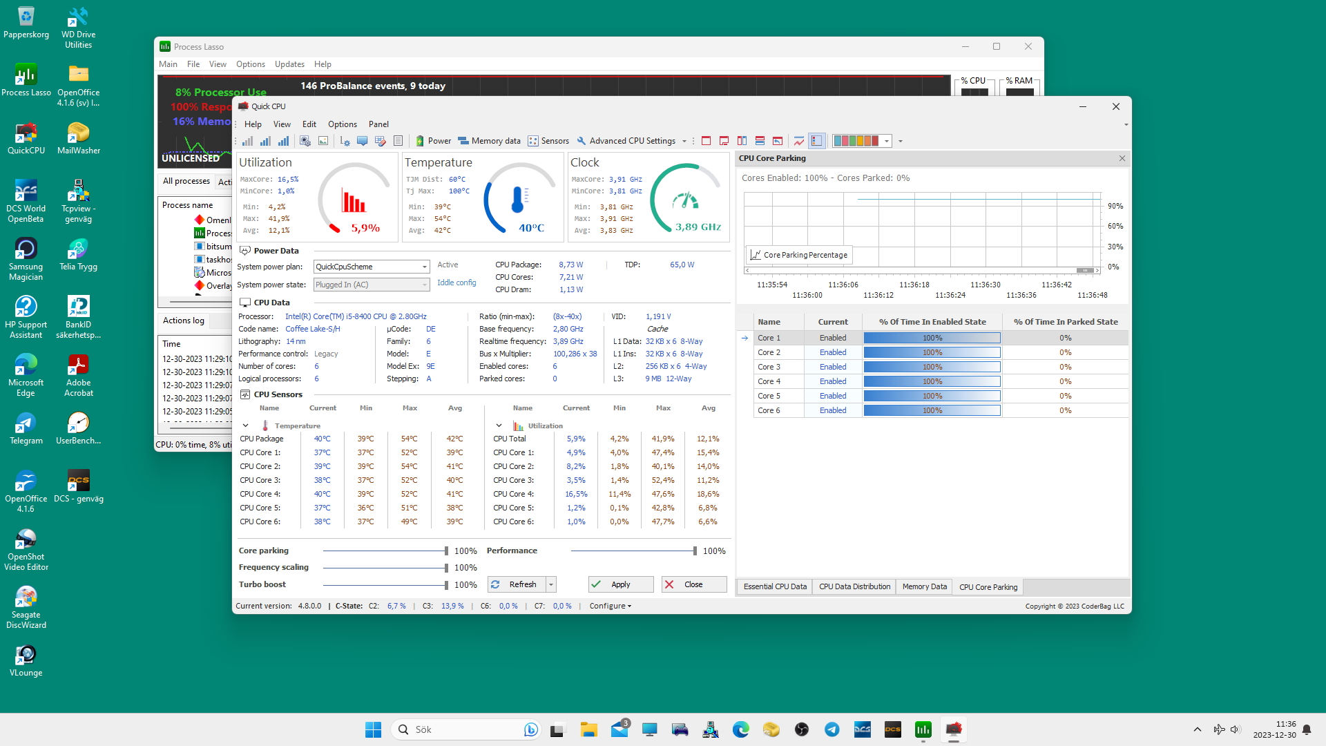Click the window-with-gear toolbar icon in Quick CPU
Viewport: 1326px width, 746px height.
point(305,141)
